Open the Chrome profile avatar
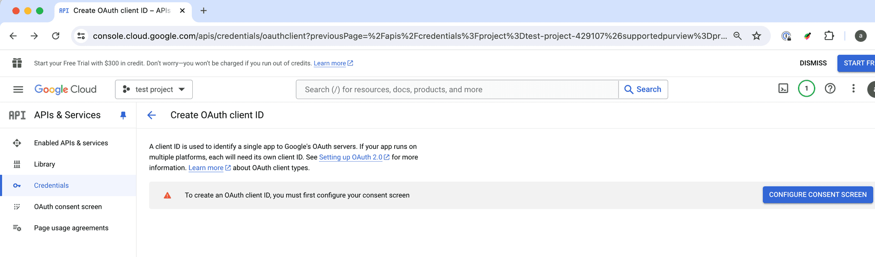Viewport: 875px width, 257px height. tap(860, 36)
